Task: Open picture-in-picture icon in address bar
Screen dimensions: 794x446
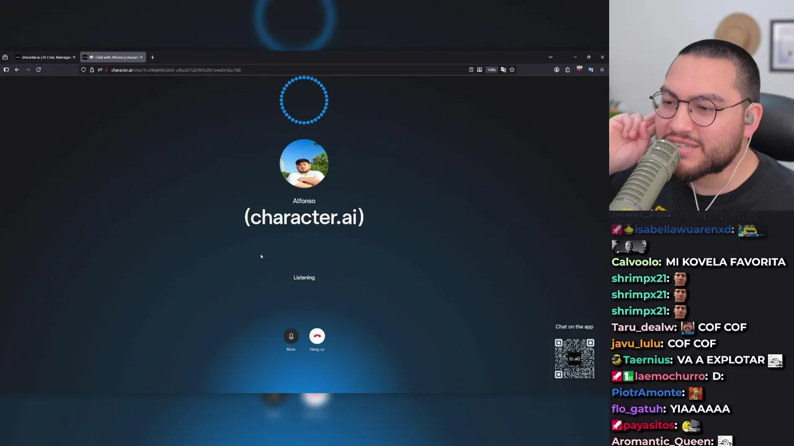Action: click(x=480, y=69)
